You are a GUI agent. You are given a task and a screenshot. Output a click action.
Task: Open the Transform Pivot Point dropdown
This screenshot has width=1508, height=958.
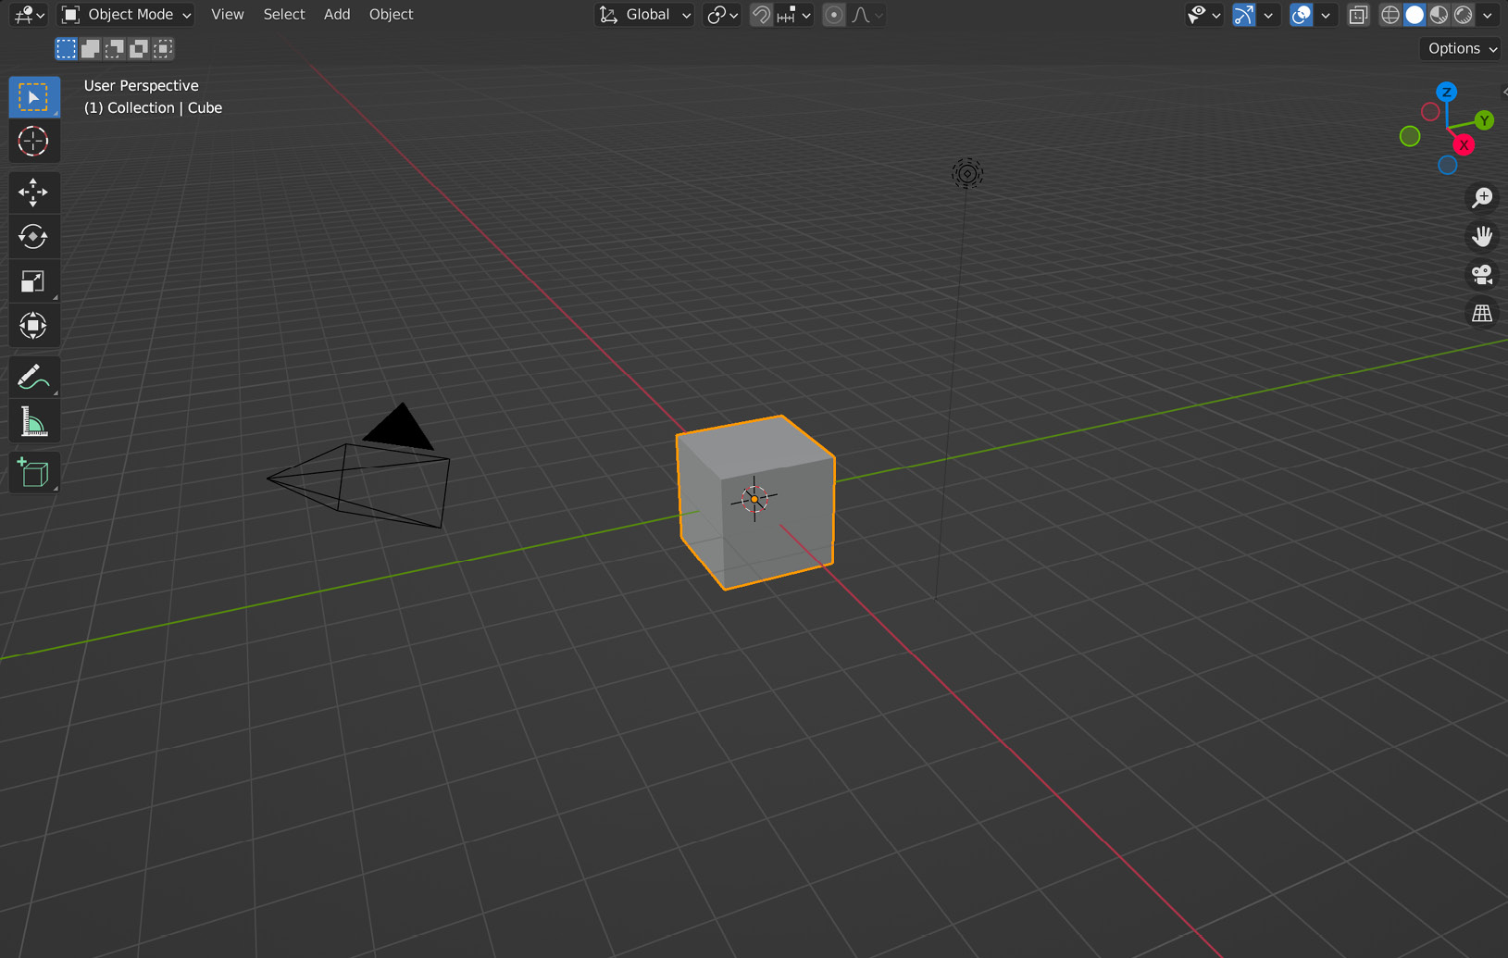click(719, 15)
